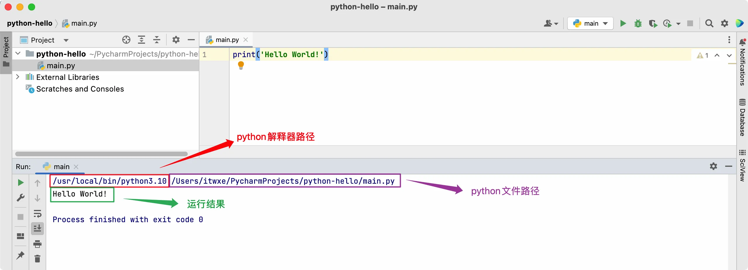This screenshot has height=270, width=748.
Task: Click the print icon in Run panel
Action: tap(37, 244)
